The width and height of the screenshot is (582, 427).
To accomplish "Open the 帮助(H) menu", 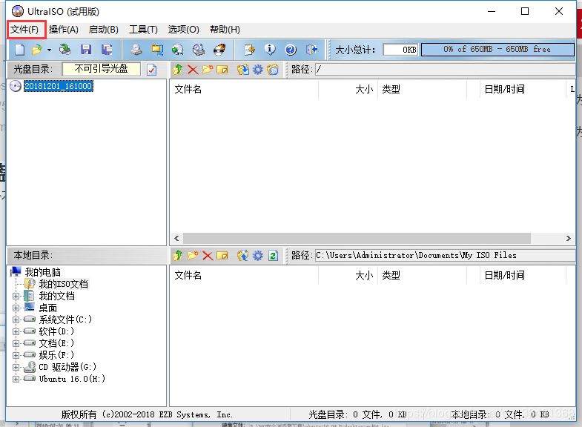I will [225, 30].
